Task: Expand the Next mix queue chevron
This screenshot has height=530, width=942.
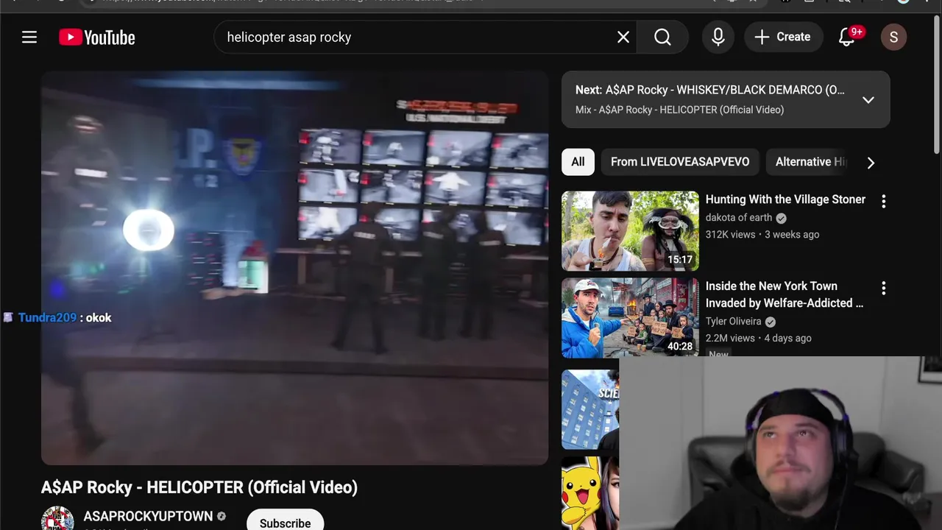Action: 868,99
